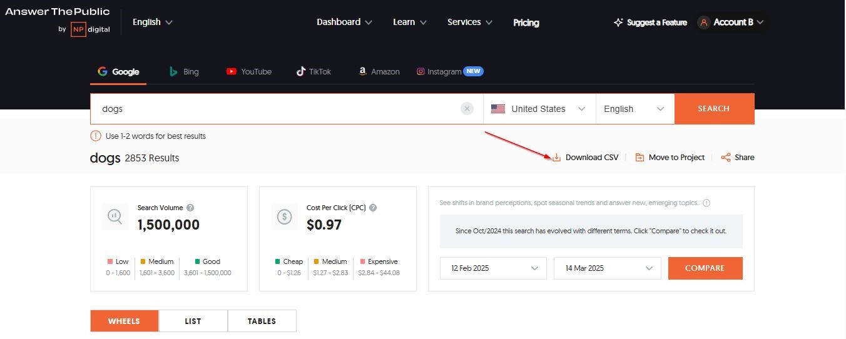Switch to the LIST view tab
Image resolution: width=846 pixels, height=339 pixels.
pyautogui.click(x=193, y=321)
